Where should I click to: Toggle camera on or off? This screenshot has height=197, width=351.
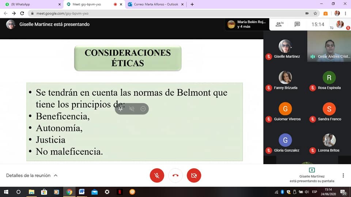(x=194, y=175)
